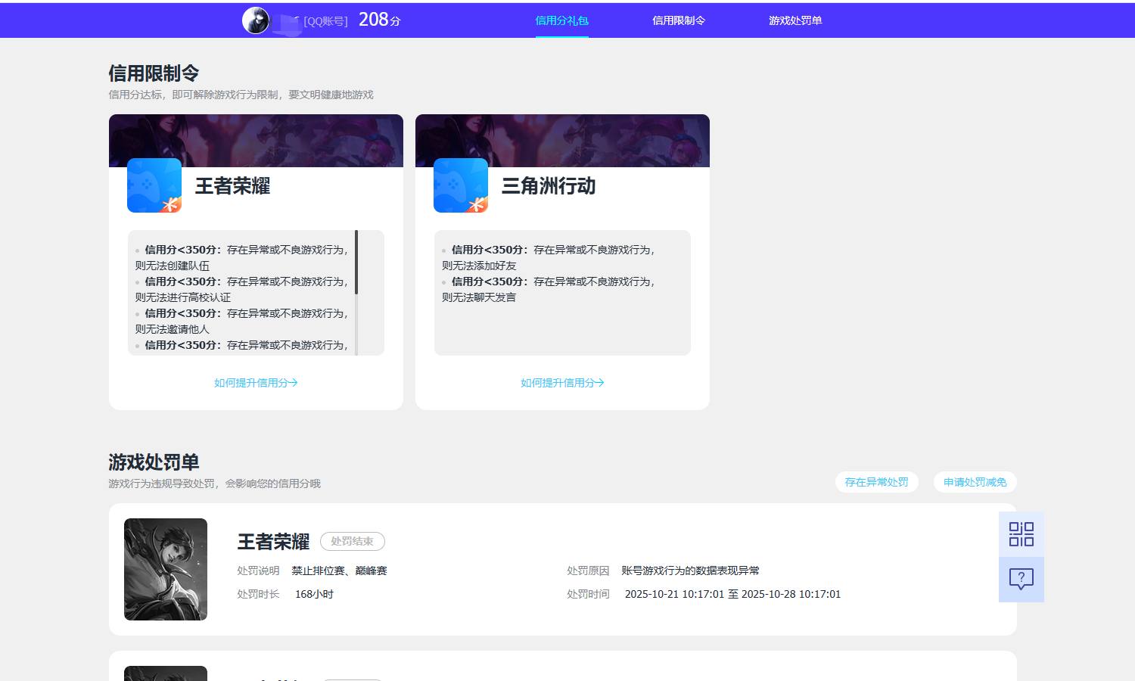Click the [QQ账号] label in header
1135x681 pixels.
(325, 21)
